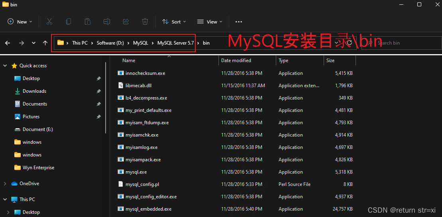
Task: Refresh the folder view
Action: click(350, 43)
